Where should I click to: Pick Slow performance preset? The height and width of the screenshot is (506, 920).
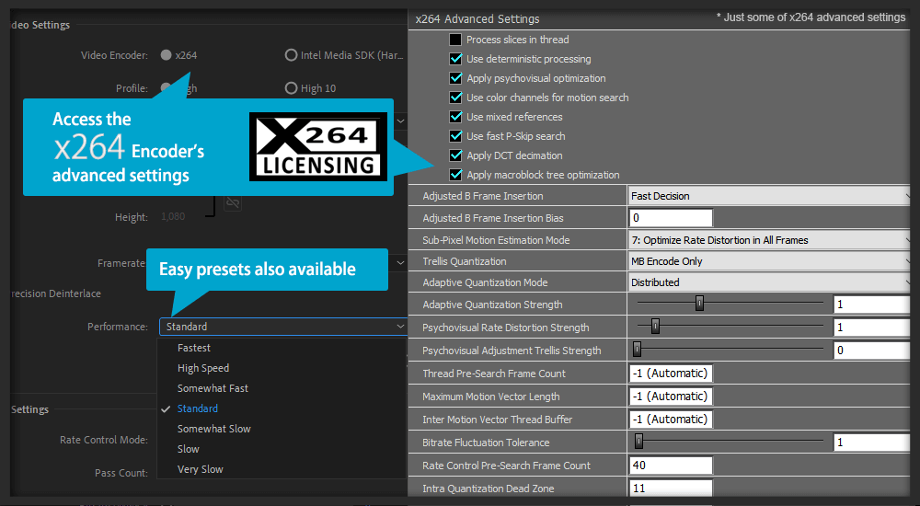189,449
